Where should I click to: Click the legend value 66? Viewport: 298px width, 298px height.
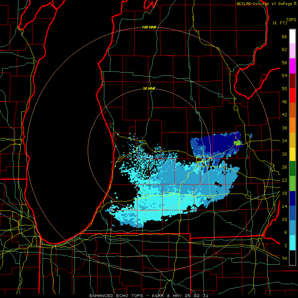(x=284, y=36)
